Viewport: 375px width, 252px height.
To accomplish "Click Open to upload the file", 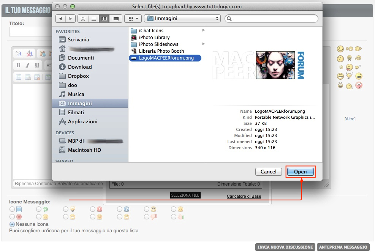I will 301,172.
